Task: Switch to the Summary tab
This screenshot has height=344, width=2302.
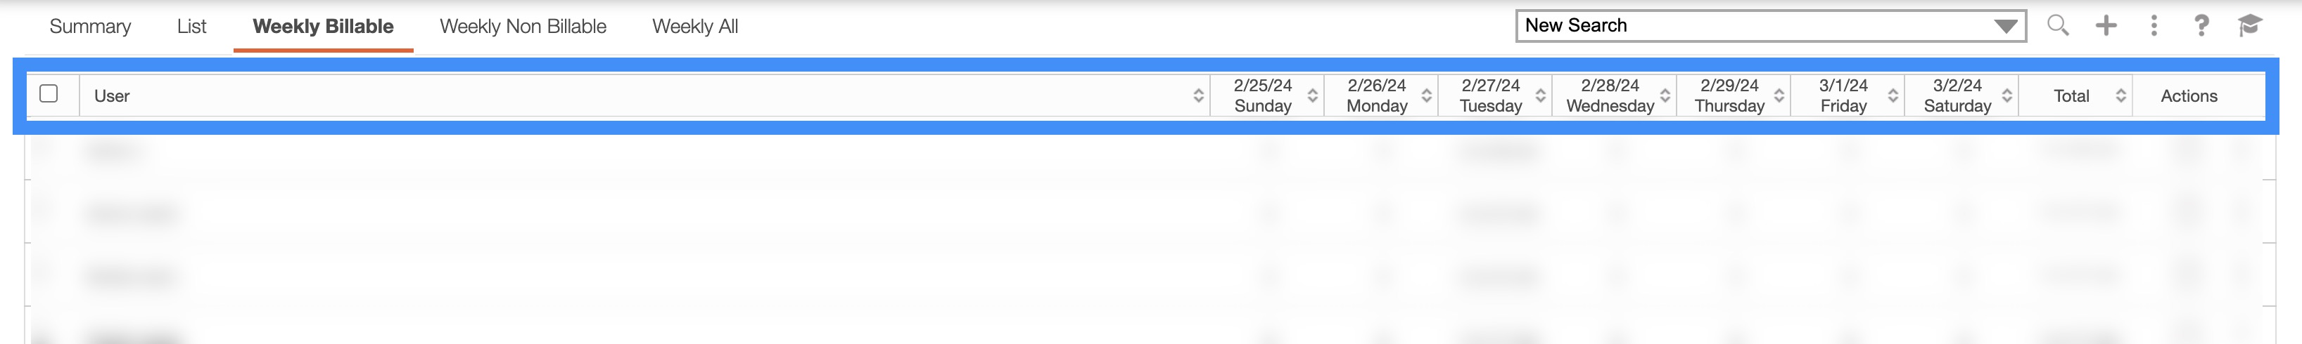Action: [x=90, y=27]
